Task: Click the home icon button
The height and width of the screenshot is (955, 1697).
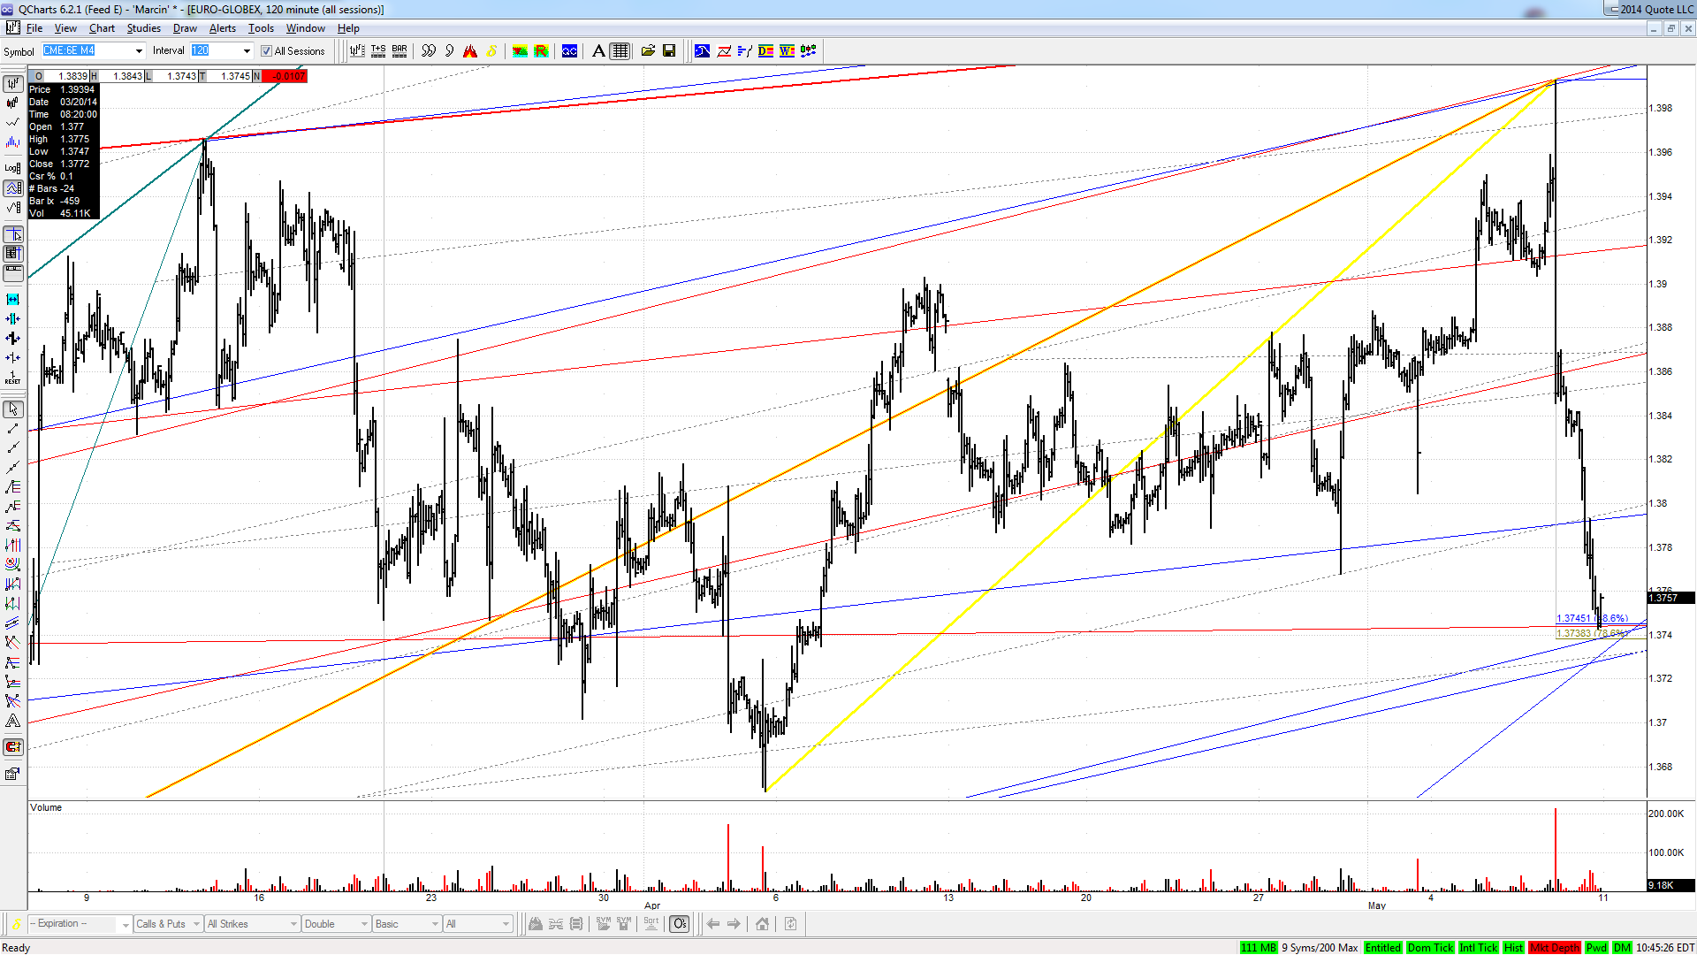Action: (x=762, y=924)
